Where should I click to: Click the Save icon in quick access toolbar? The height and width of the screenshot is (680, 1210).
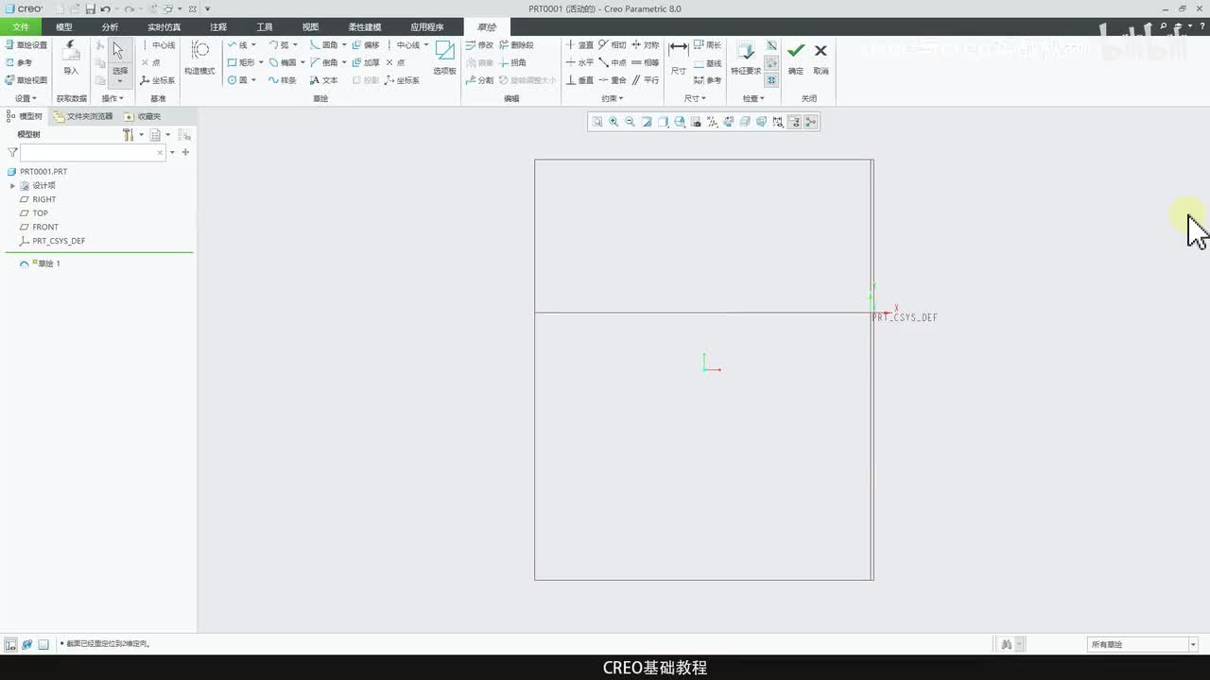tap(90, 8)
